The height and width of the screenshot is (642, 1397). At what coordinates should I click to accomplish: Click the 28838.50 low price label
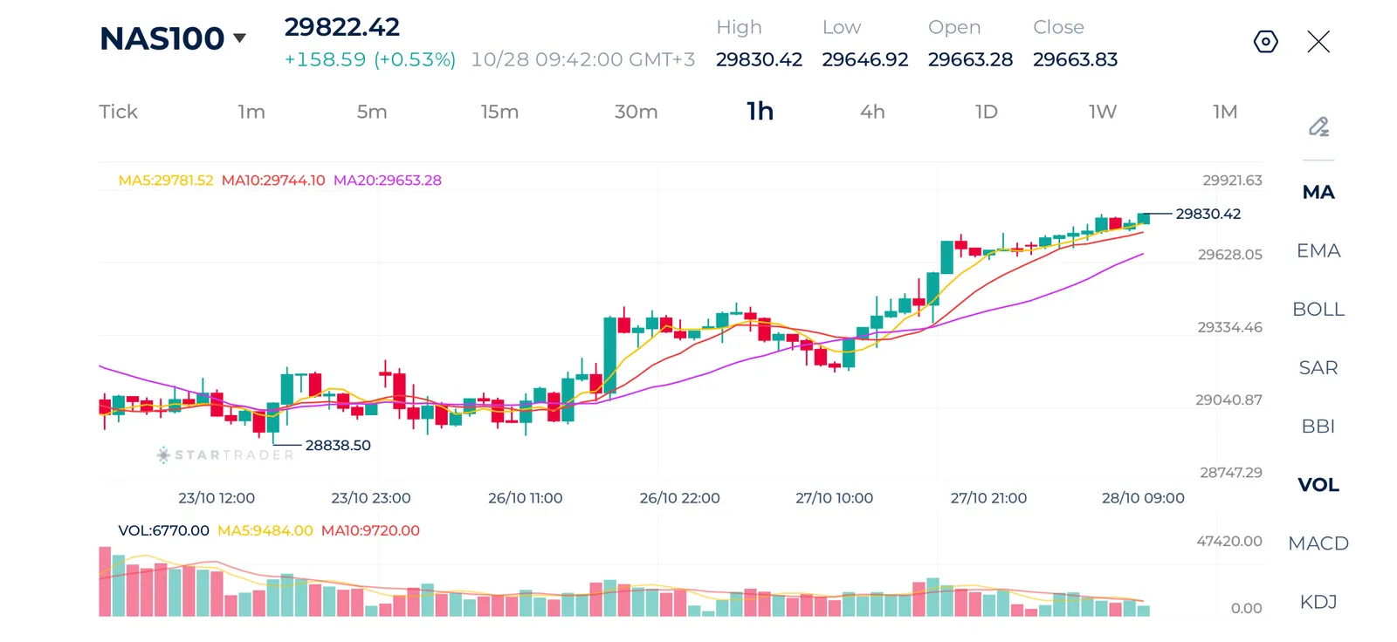pos(338,445)
